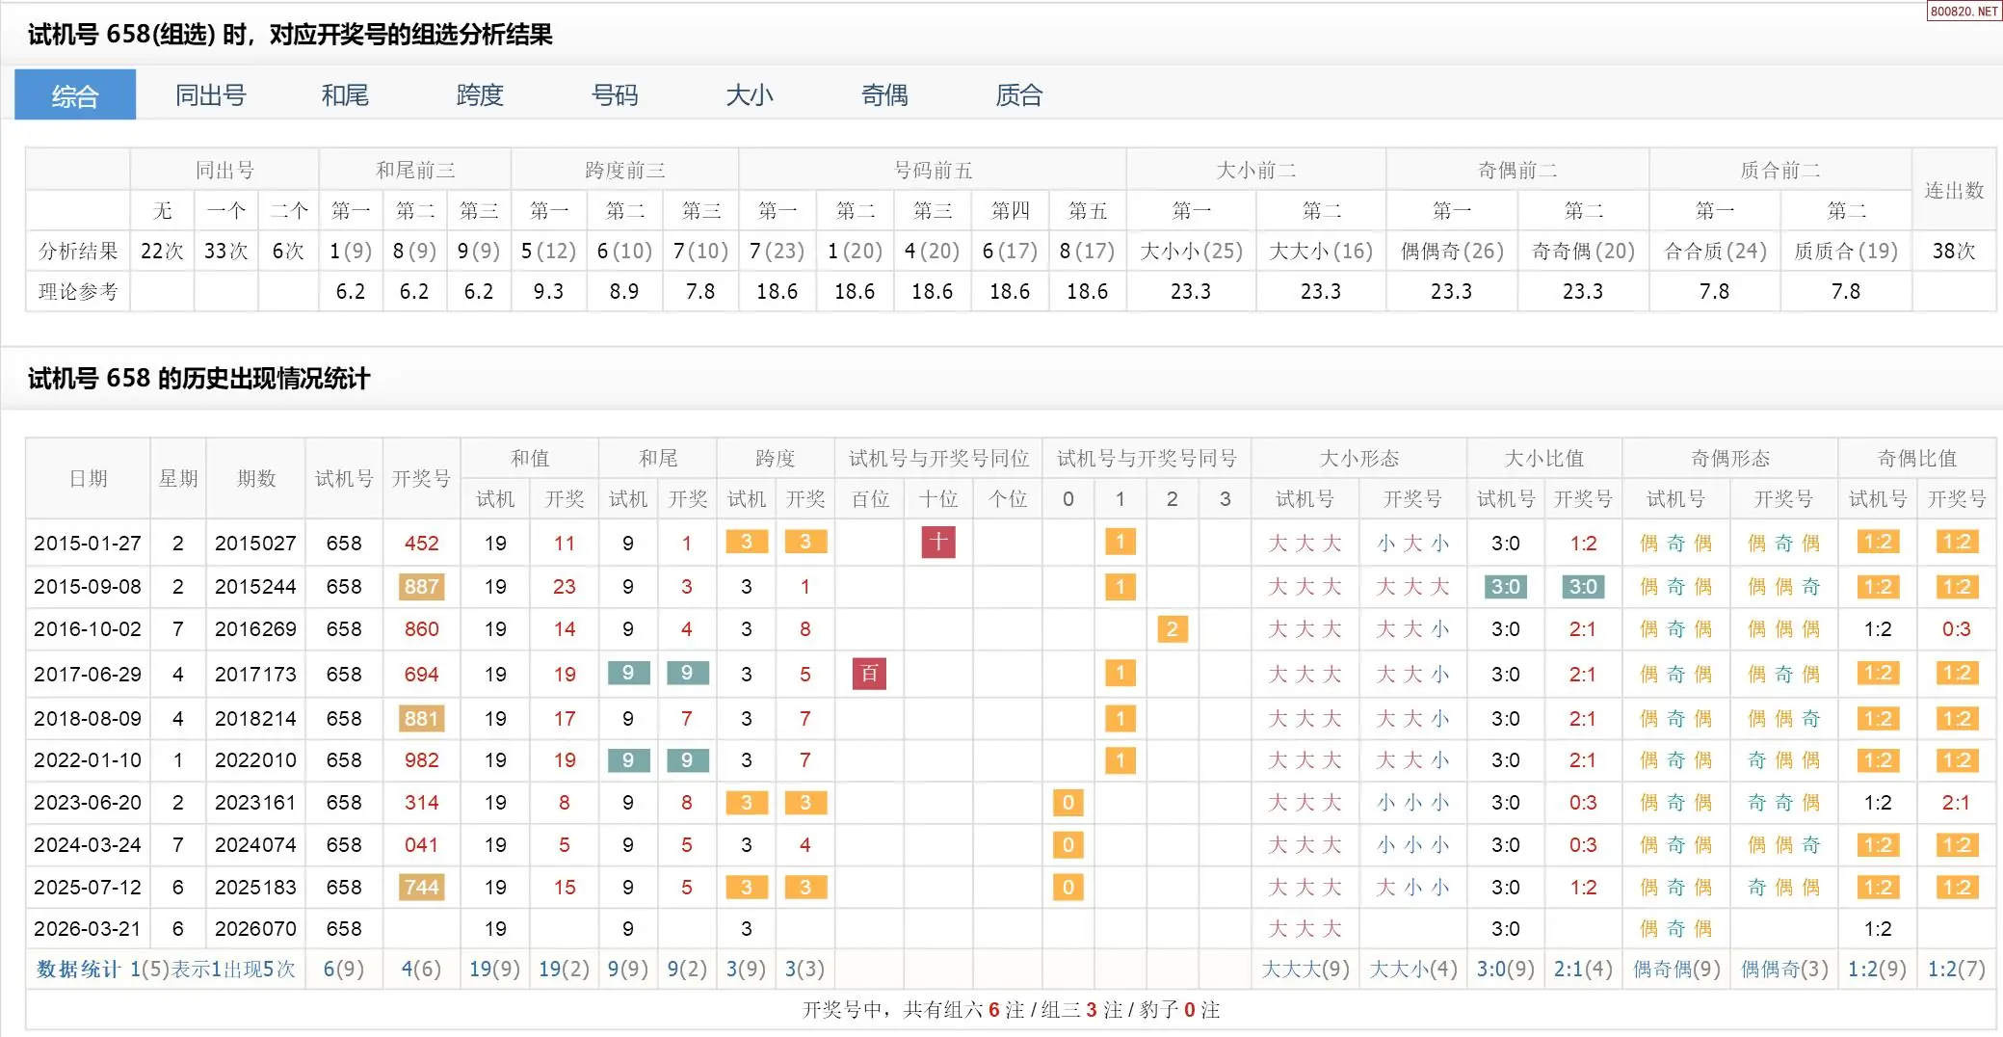Go to the 大小 tab
This screenshot has height=1037, width=2003.
click(x=750, y=95)
